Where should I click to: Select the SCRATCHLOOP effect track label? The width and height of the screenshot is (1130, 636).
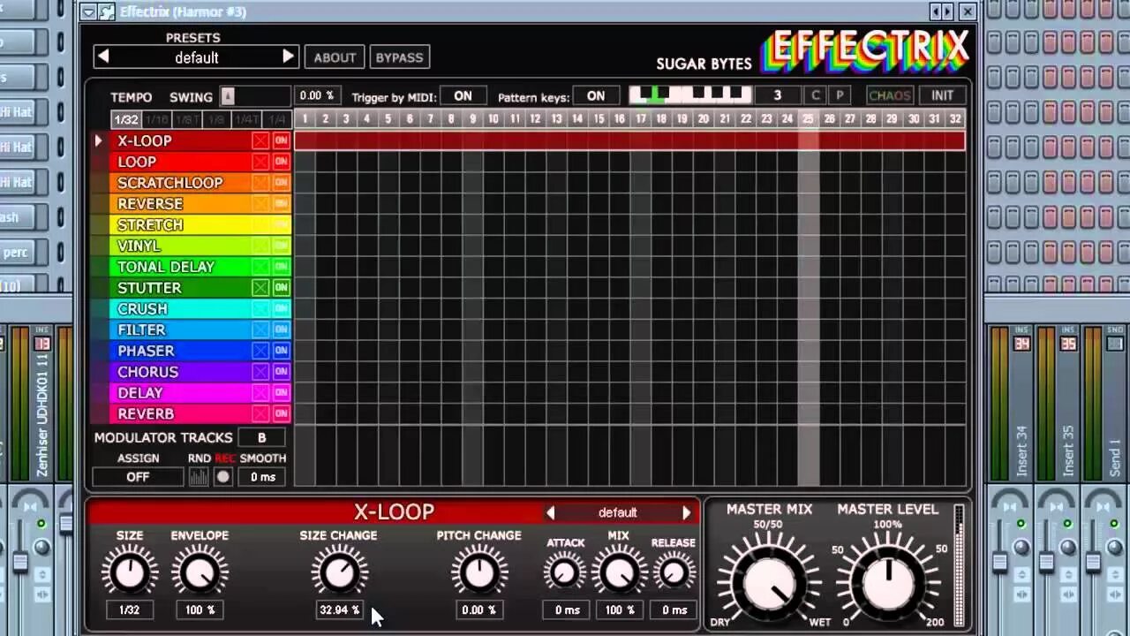tap(170, 183)
